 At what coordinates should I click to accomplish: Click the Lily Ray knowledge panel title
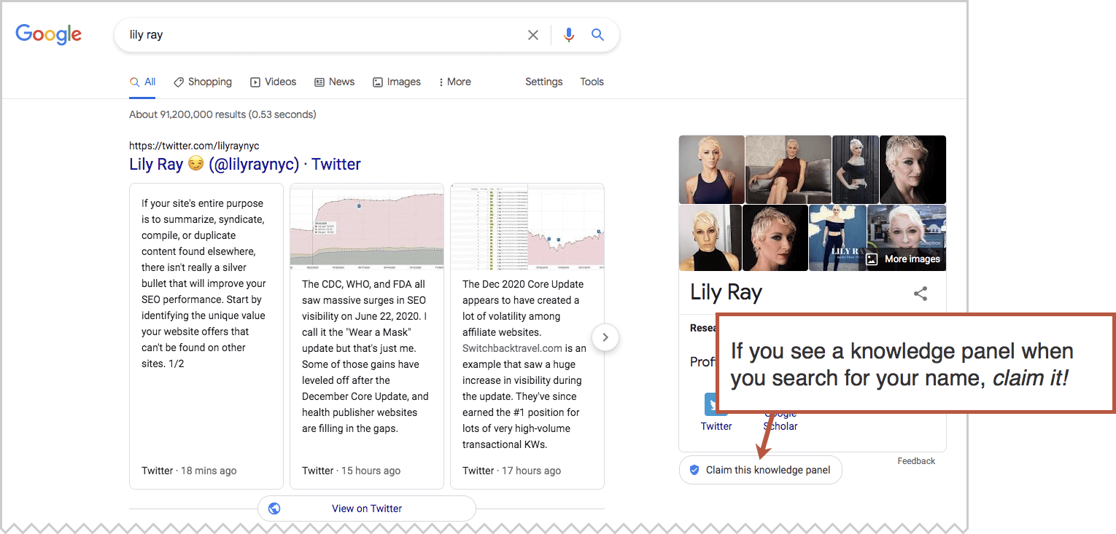click(x=726, y=293)
